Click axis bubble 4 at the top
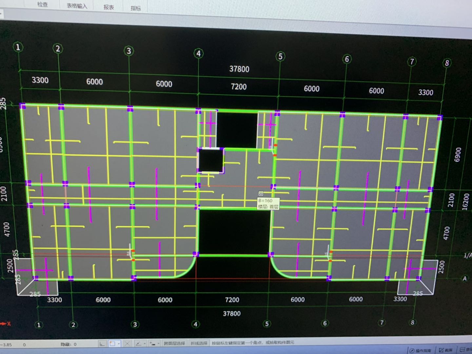 pyautogui.click(x=198, y=53)
